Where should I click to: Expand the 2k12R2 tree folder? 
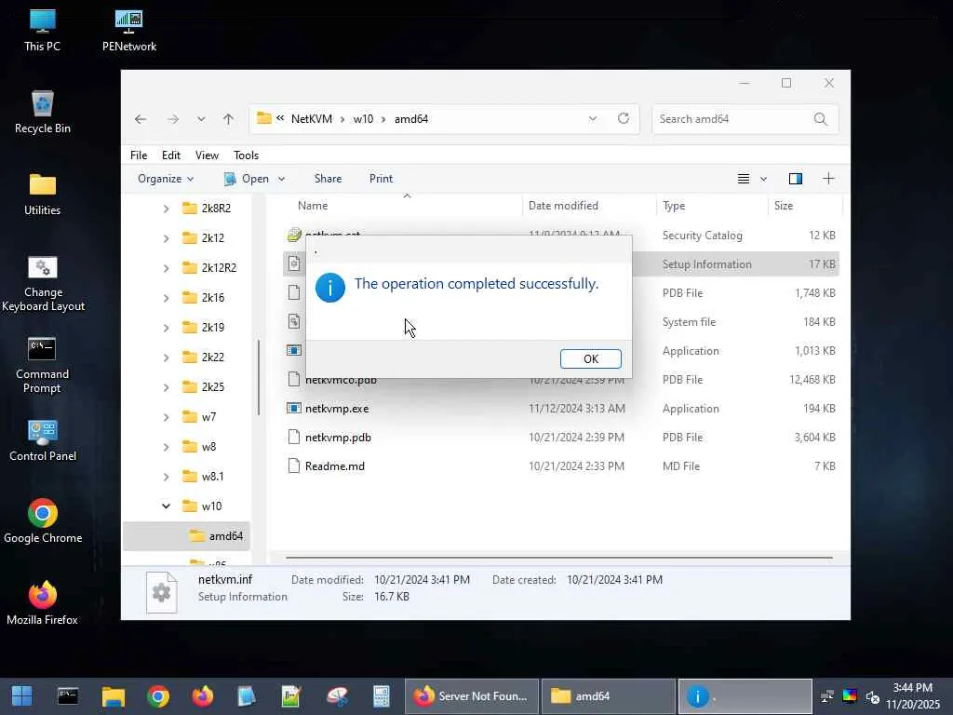point(166,268)
